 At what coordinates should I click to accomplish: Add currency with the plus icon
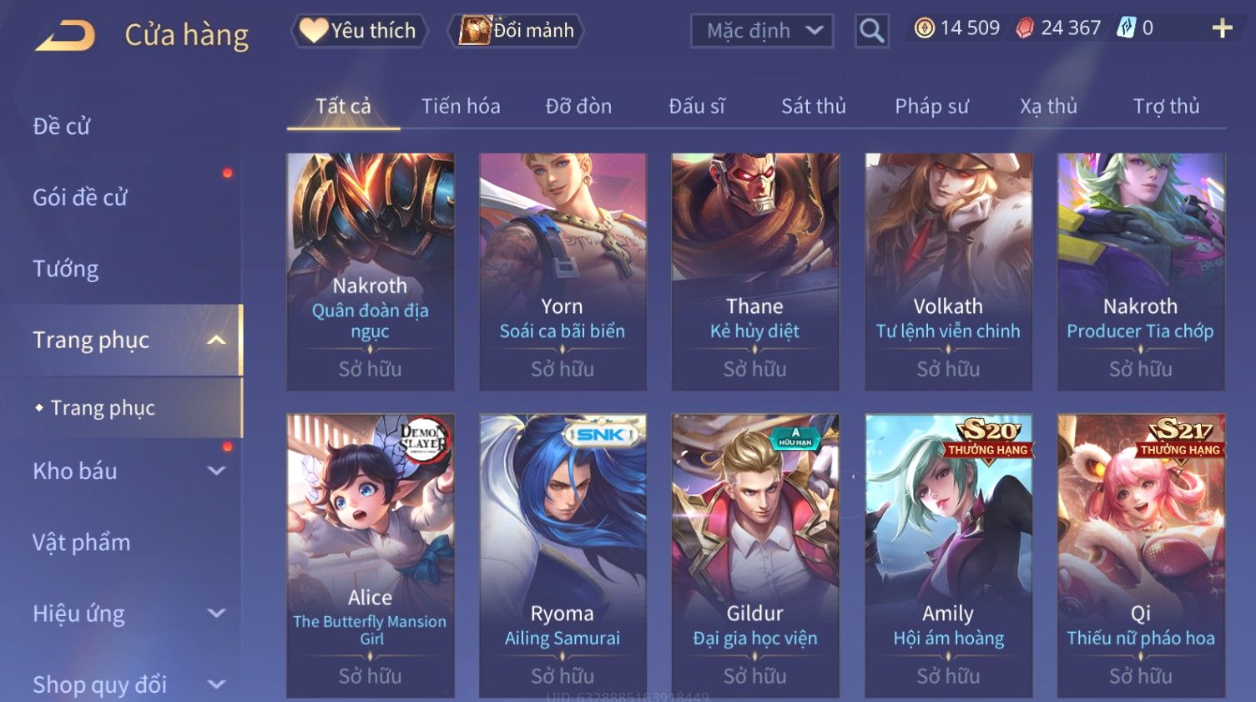pos(1222,28)
